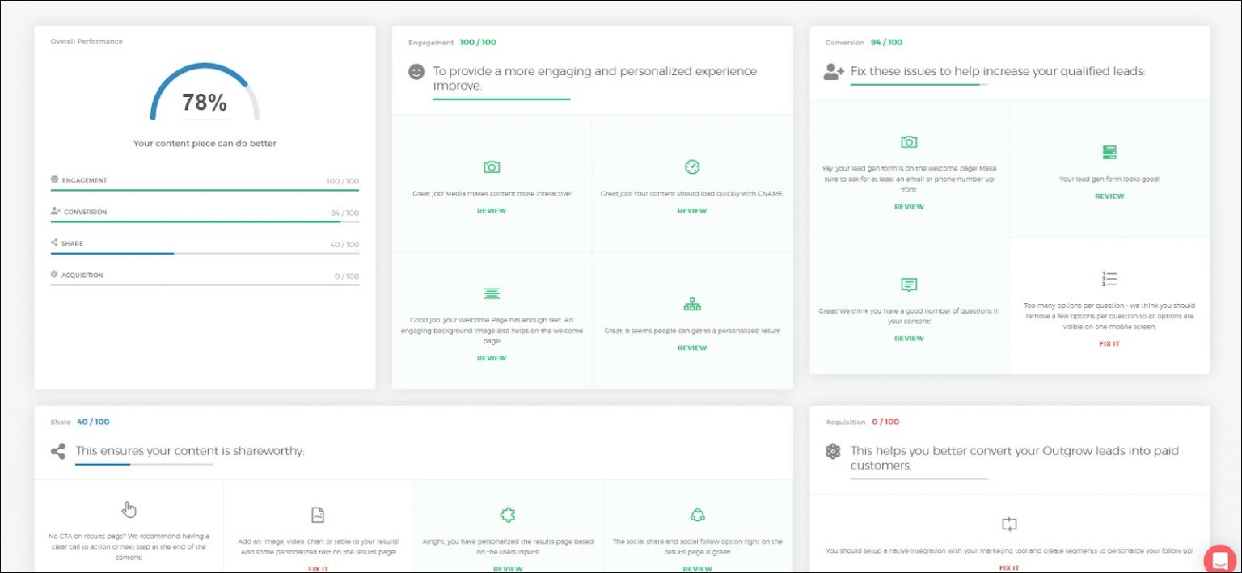Click the Engagement progress bar in overview

[x=205, y=190]
